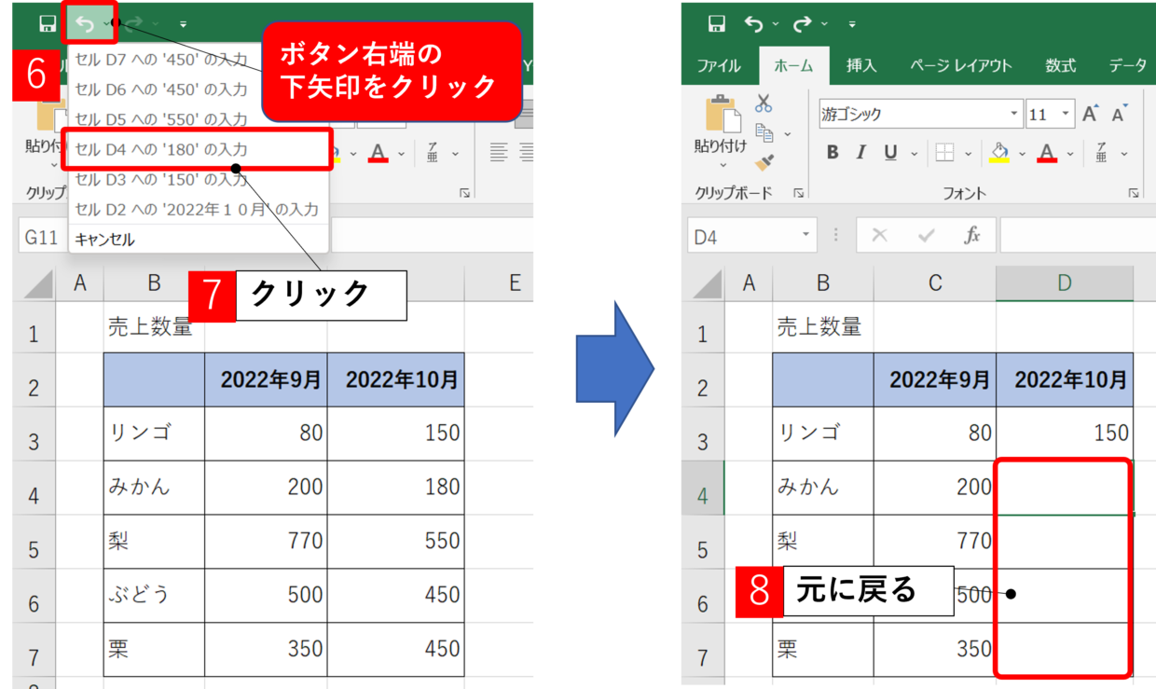Open the Clipboard group dialog launcher in right window
Image resolution: width=1156 pixels, height=689 pixels.
[798, 193]
